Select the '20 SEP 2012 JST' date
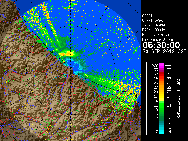The width and height of the screenshot is (188, 141). (x=164, y=51)
